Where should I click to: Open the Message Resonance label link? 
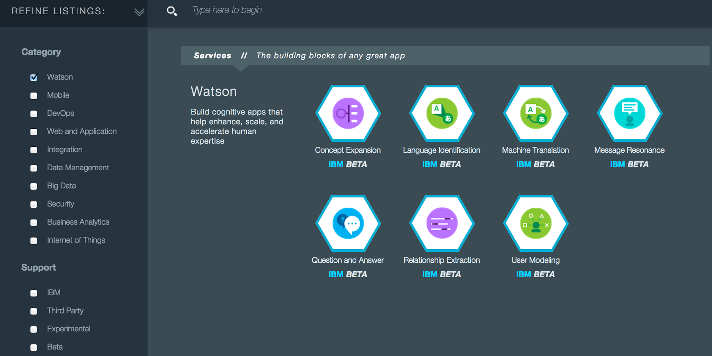[630, 150]
